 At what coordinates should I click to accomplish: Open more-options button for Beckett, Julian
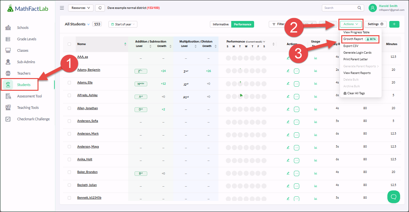(x=296, y=186)
